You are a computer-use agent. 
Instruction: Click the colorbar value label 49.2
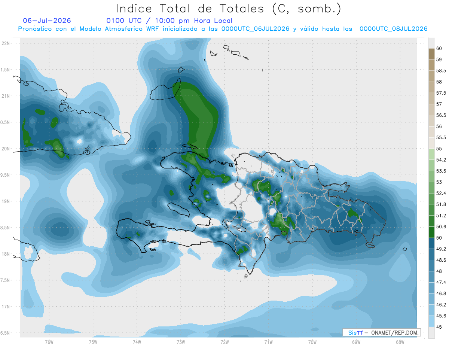click(441, 249)
